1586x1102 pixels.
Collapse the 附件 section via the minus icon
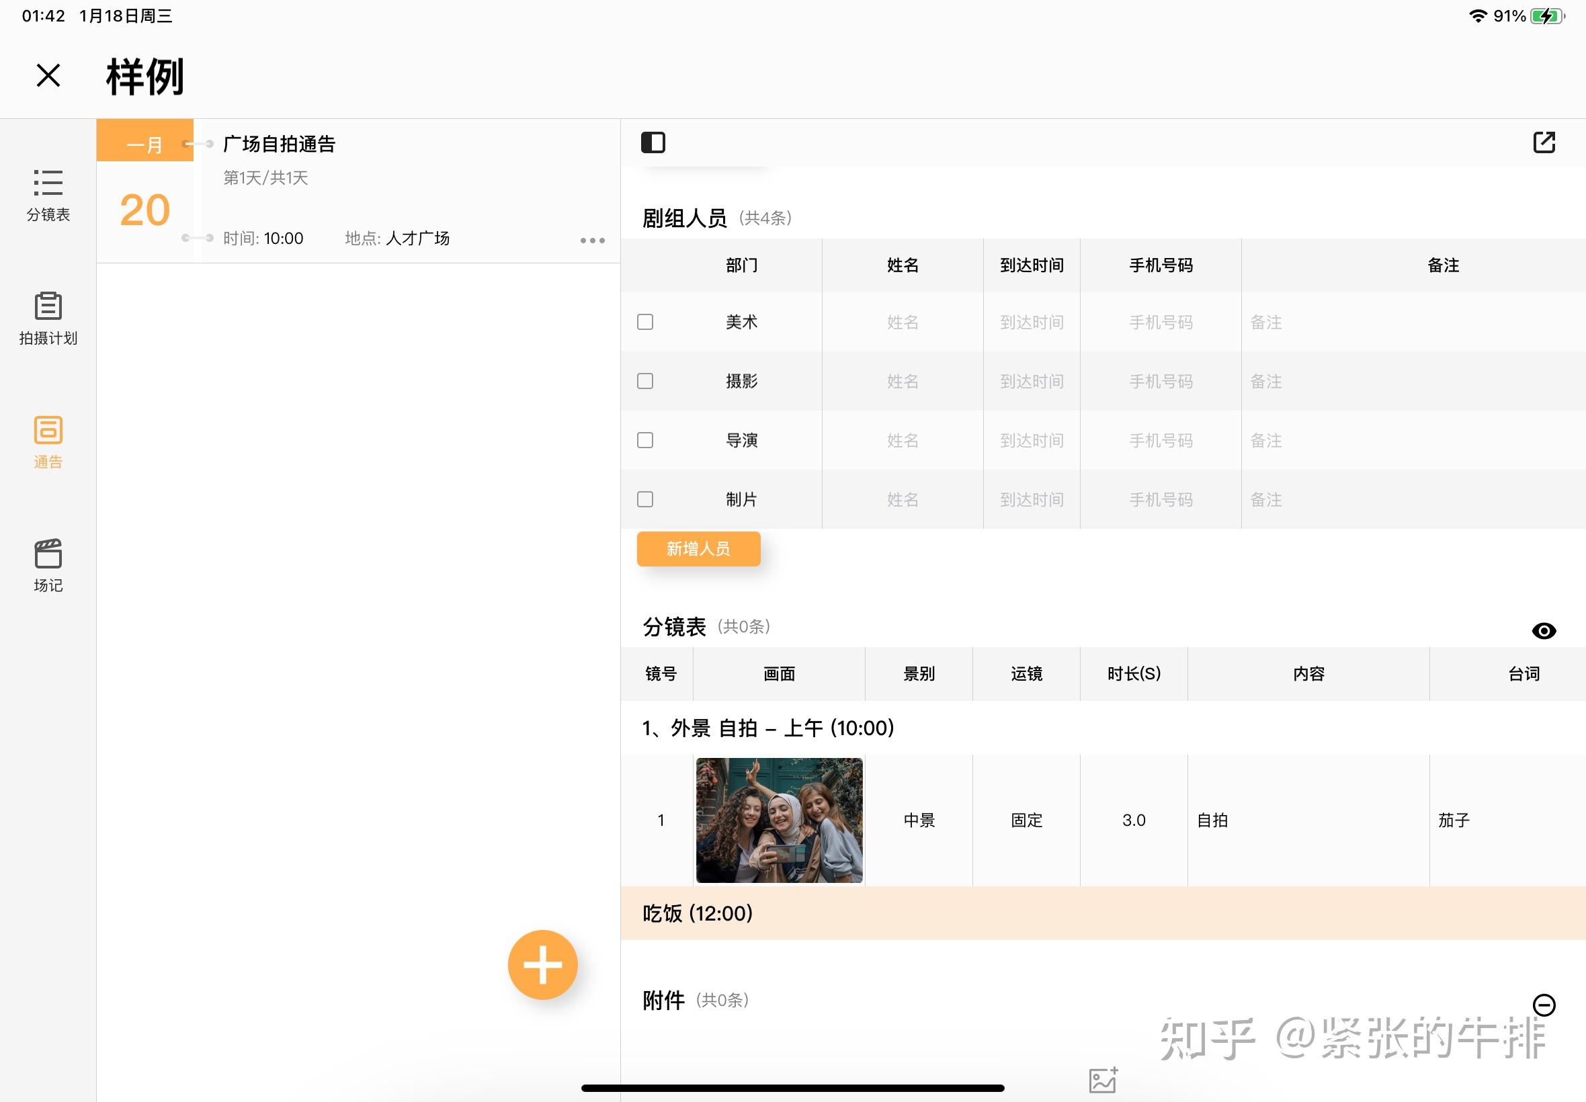1544,1007
